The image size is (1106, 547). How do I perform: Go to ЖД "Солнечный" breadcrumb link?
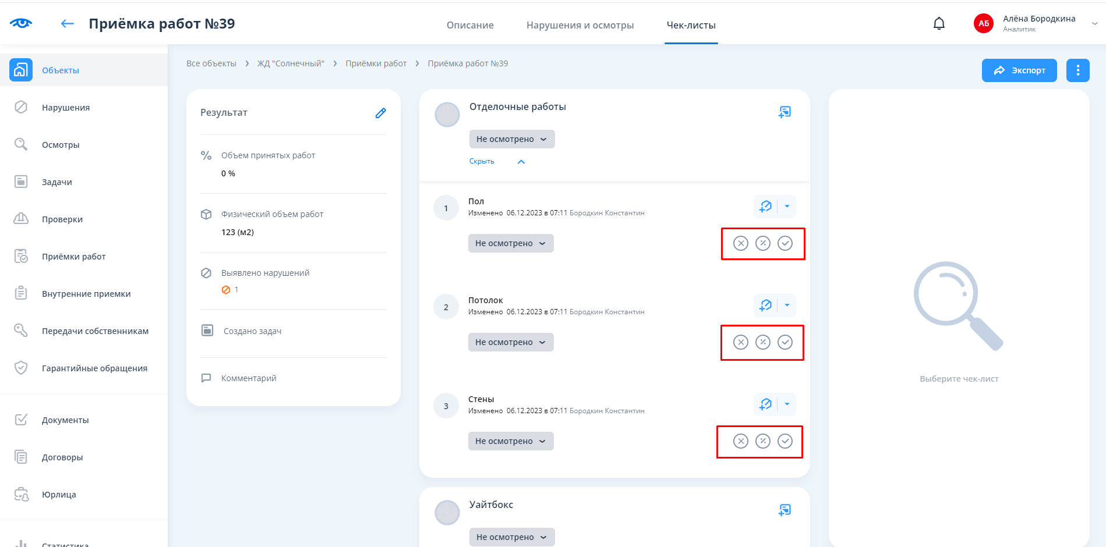coord(291,63)
